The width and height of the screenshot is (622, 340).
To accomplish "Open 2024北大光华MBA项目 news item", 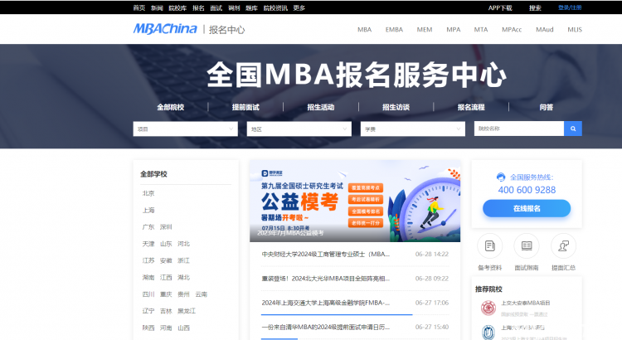I will (326, 279).
